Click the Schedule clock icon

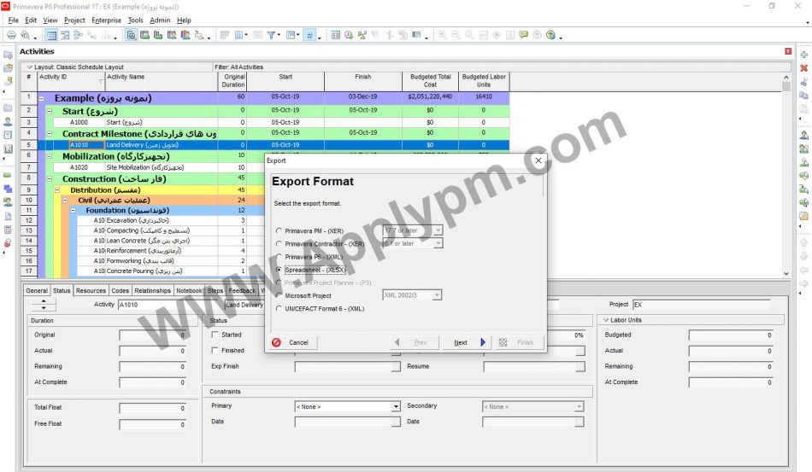click(349, 35)
